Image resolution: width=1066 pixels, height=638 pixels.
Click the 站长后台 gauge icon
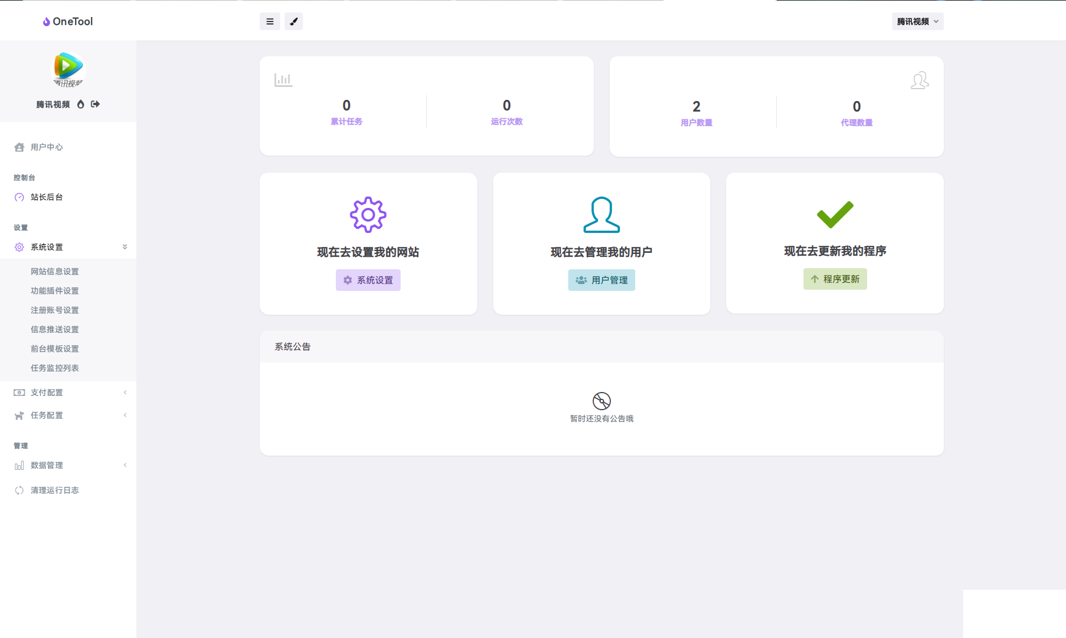point(19,197)
